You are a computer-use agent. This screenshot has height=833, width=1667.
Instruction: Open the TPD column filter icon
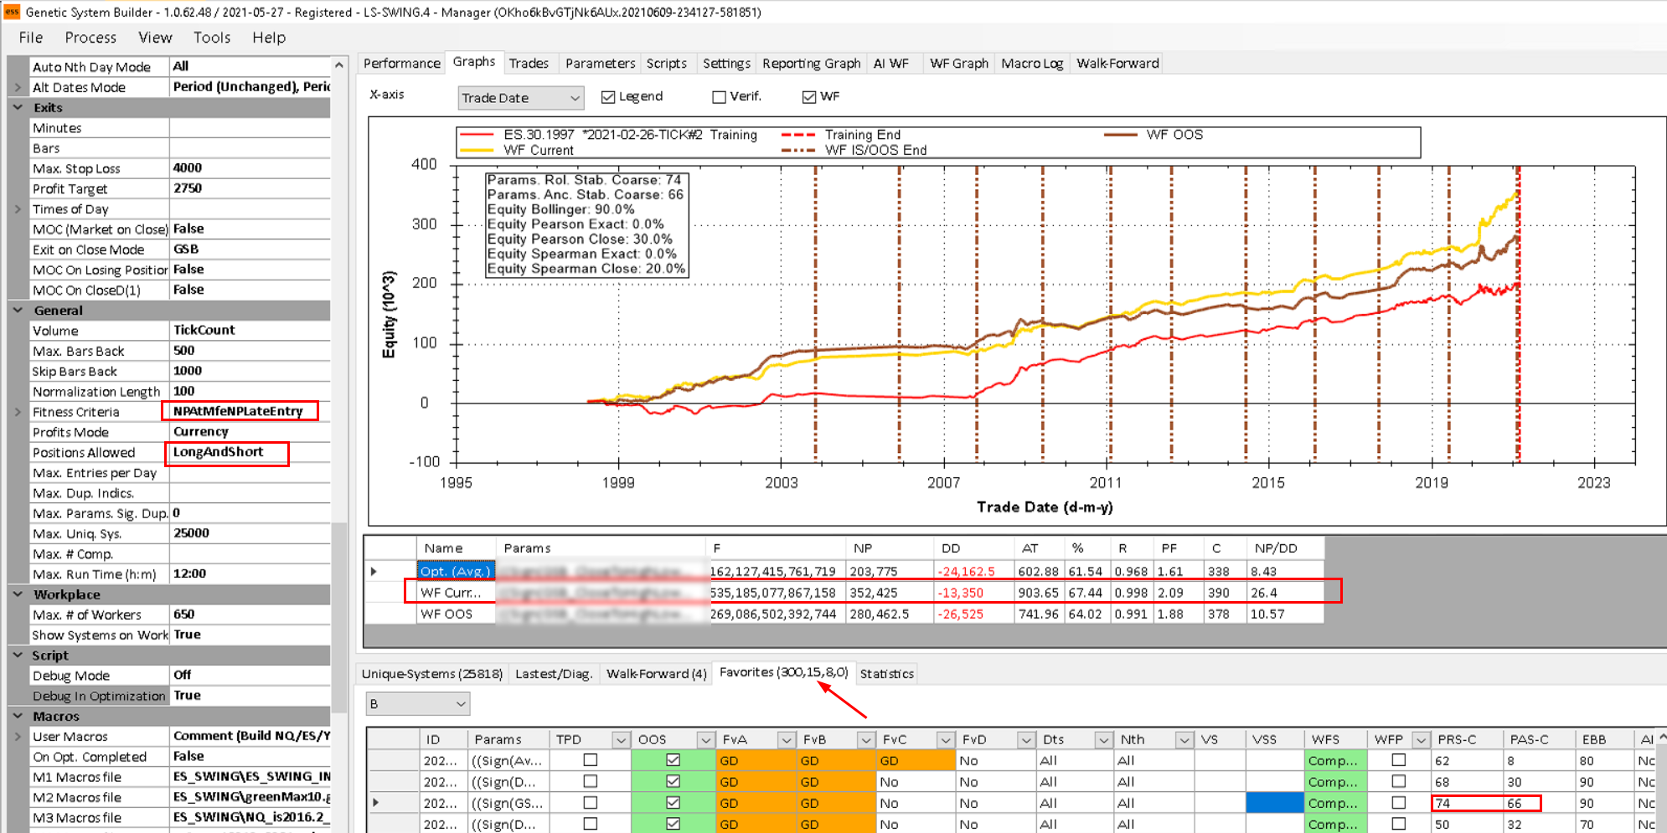[620, 740]
